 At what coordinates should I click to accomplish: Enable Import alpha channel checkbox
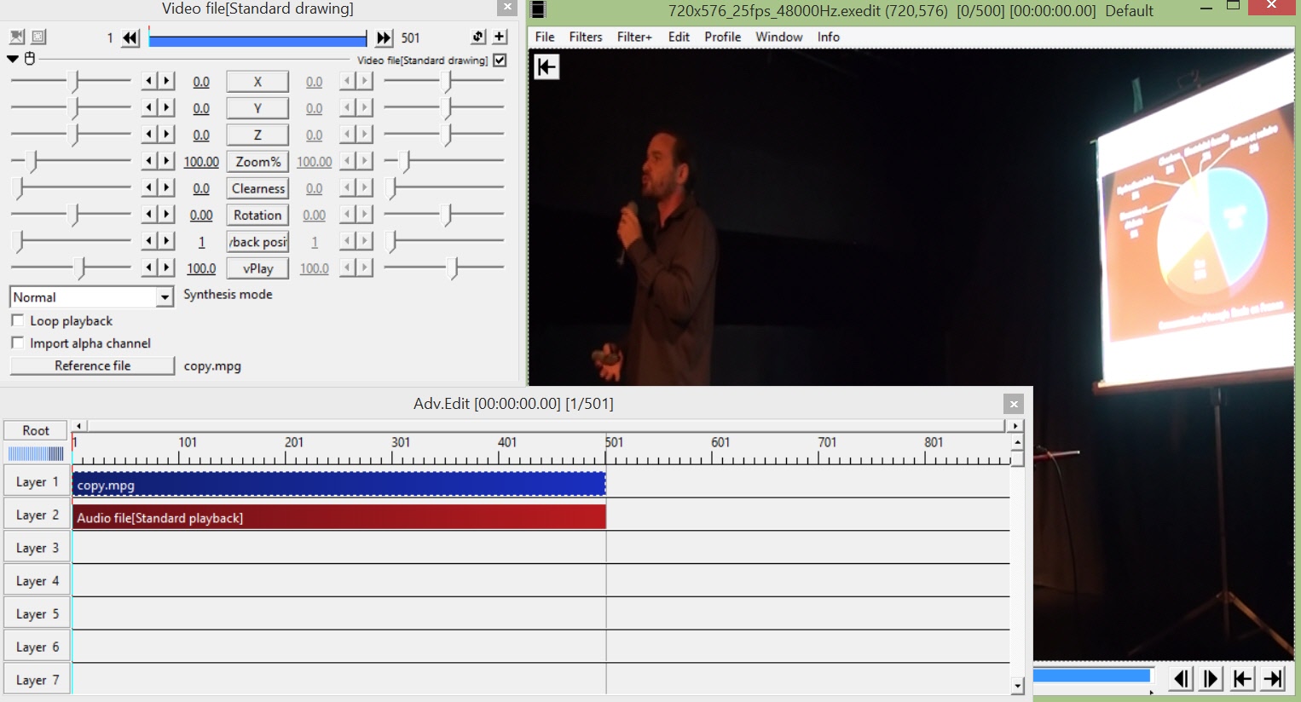tap(17, 342)
